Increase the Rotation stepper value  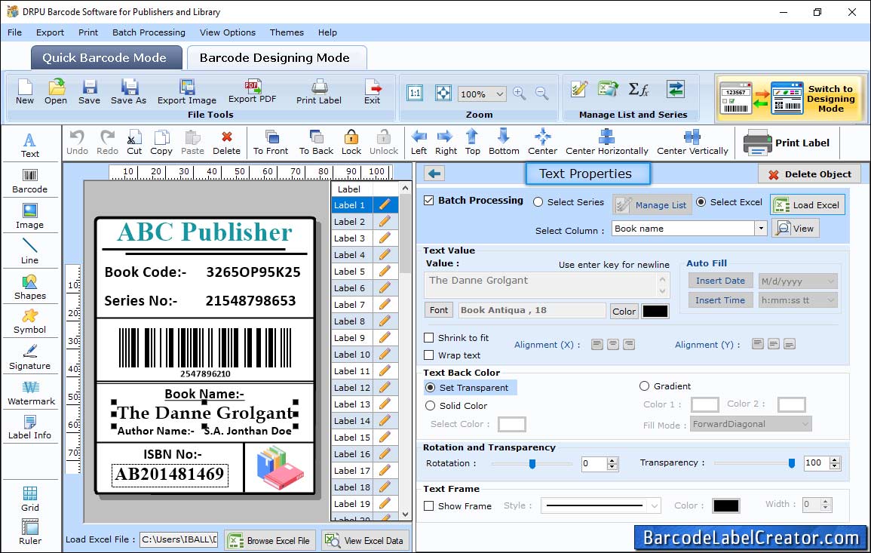pyautogui.click(x=612, y=460)
